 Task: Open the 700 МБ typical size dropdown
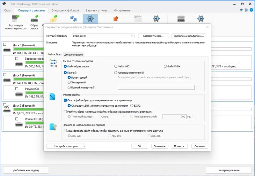113,117
